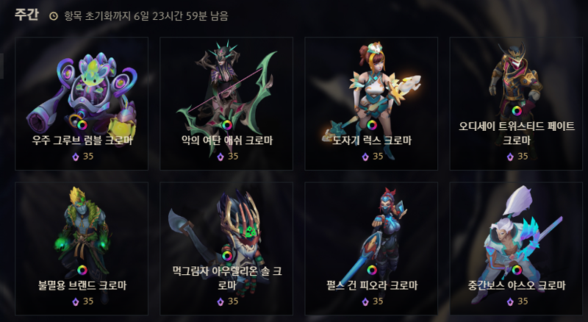The height and width of the screenshot is (322, 588).
Task: Click mythic essence gem icon under 우주 그루브 럼블
Action: (x=76, y=157)
